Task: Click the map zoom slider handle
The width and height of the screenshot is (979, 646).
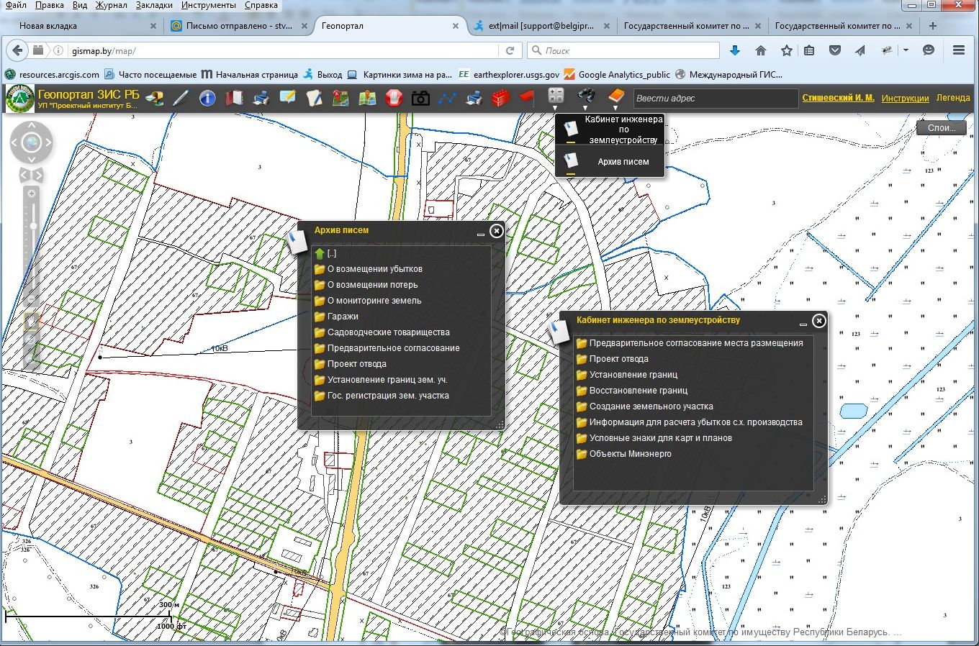Action: click(x=32, y=227)
